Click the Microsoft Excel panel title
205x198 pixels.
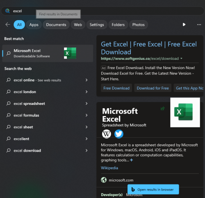120,115
